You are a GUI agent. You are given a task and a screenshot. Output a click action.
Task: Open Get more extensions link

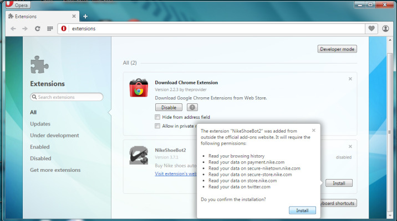55,170
